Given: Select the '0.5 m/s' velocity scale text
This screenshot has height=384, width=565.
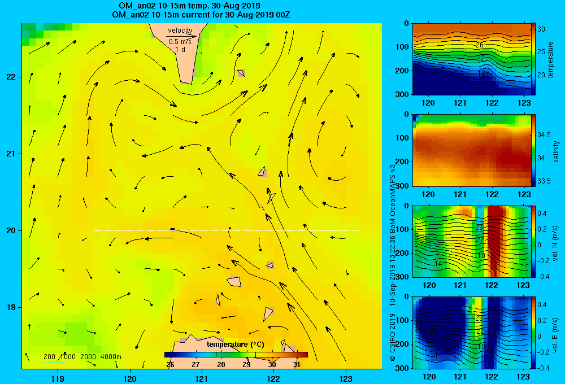Looking at the screenshot, I should tap(180, 42).
